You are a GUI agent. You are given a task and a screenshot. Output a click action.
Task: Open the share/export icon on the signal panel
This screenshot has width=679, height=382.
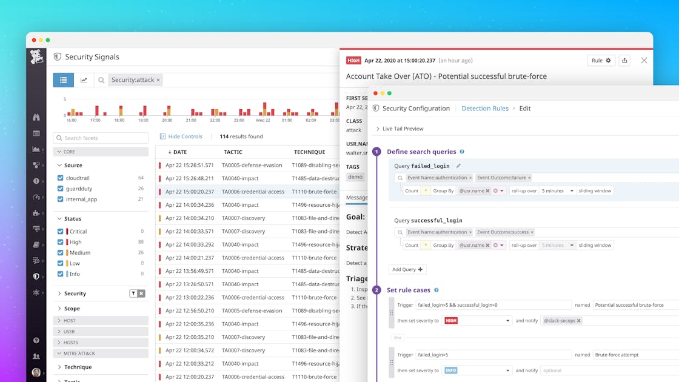click(624, 61)
